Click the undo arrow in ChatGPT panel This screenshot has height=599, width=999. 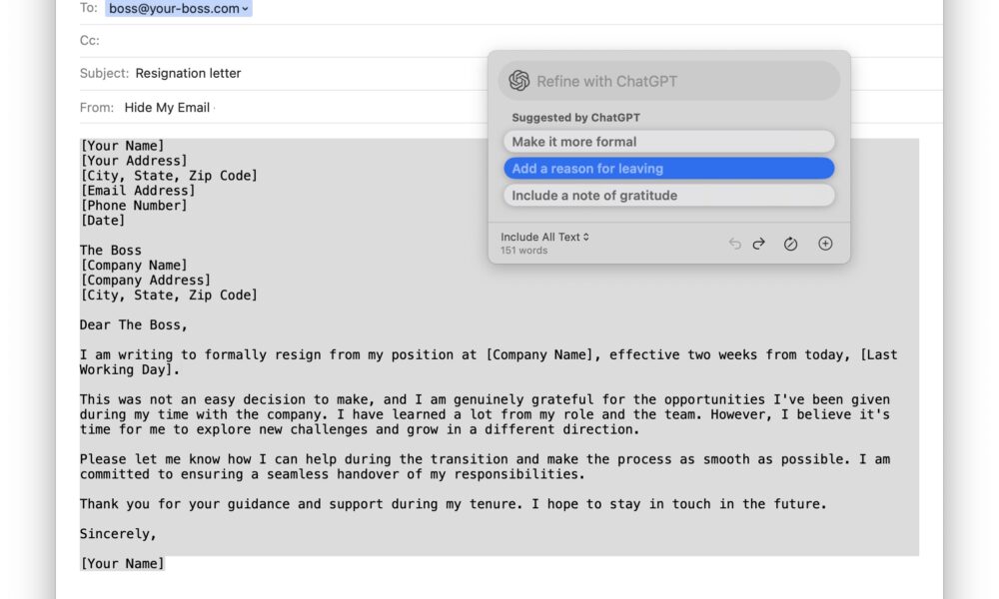coord(734,244)
